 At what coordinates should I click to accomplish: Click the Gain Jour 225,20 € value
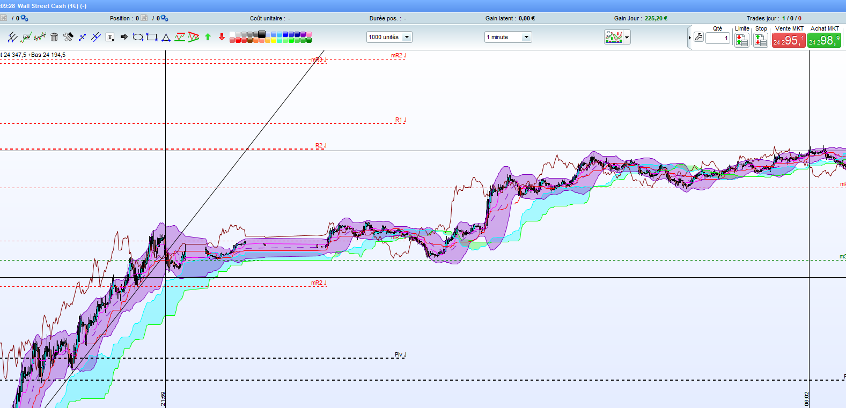click(656, 18)
